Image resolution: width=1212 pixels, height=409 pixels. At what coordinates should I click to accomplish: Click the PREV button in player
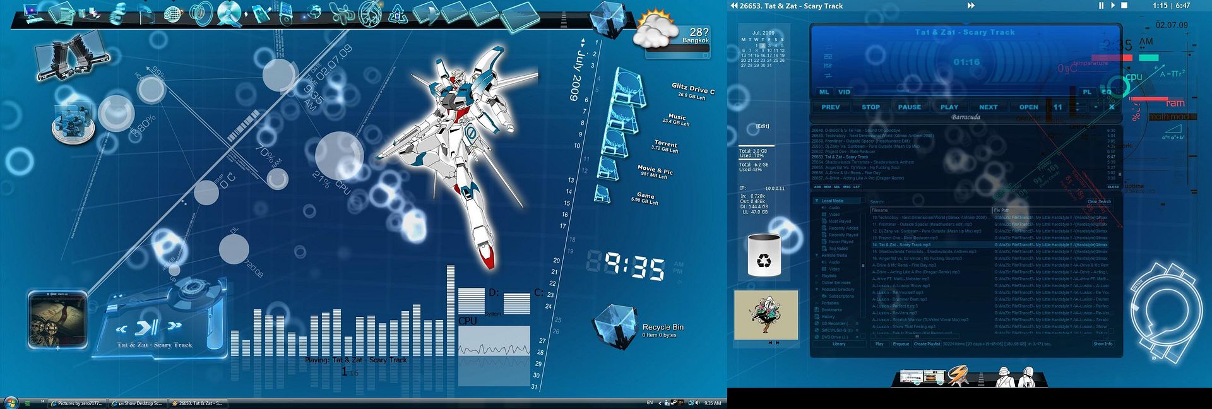tap(831, 107)
